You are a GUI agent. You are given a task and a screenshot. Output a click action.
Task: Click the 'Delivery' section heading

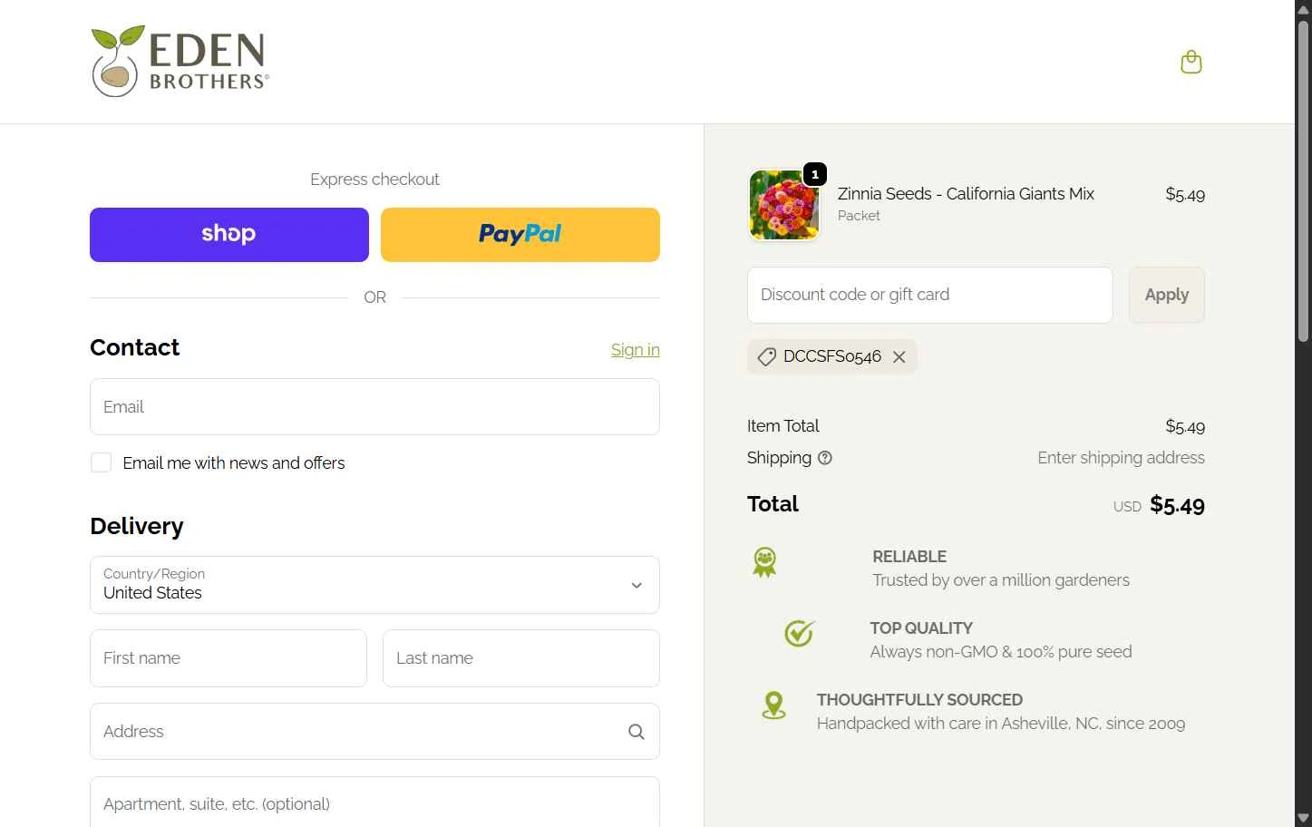pyautogui.click(x=137, y=526)
